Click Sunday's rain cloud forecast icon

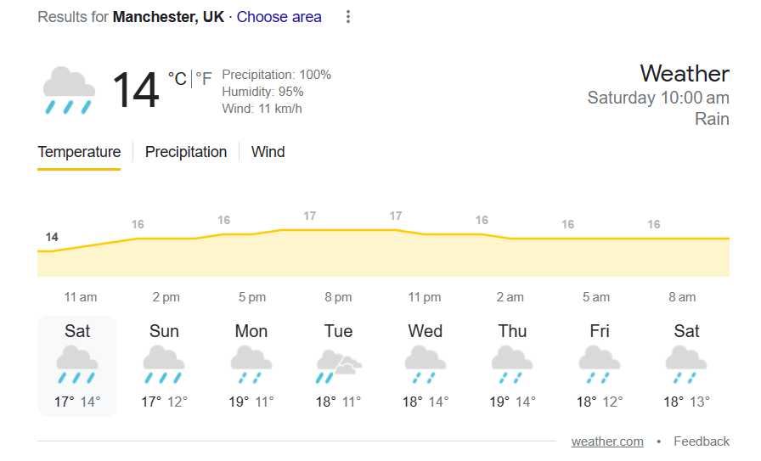(x=164, y=366)
